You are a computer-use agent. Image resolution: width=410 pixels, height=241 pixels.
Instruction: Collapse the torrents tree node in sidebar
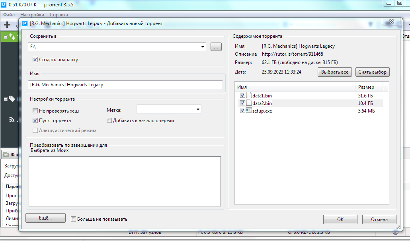tap(6, 37)
